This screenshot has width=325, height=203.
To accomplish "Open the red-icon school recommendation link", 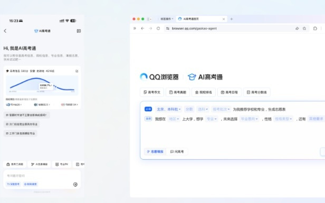I will tap(70, 104).
